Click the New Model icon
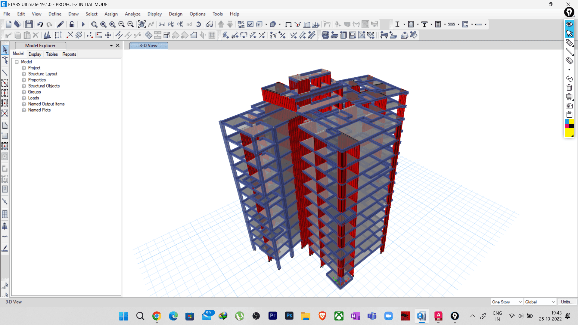Screen dimensions: 578x325 click(8, 24)
